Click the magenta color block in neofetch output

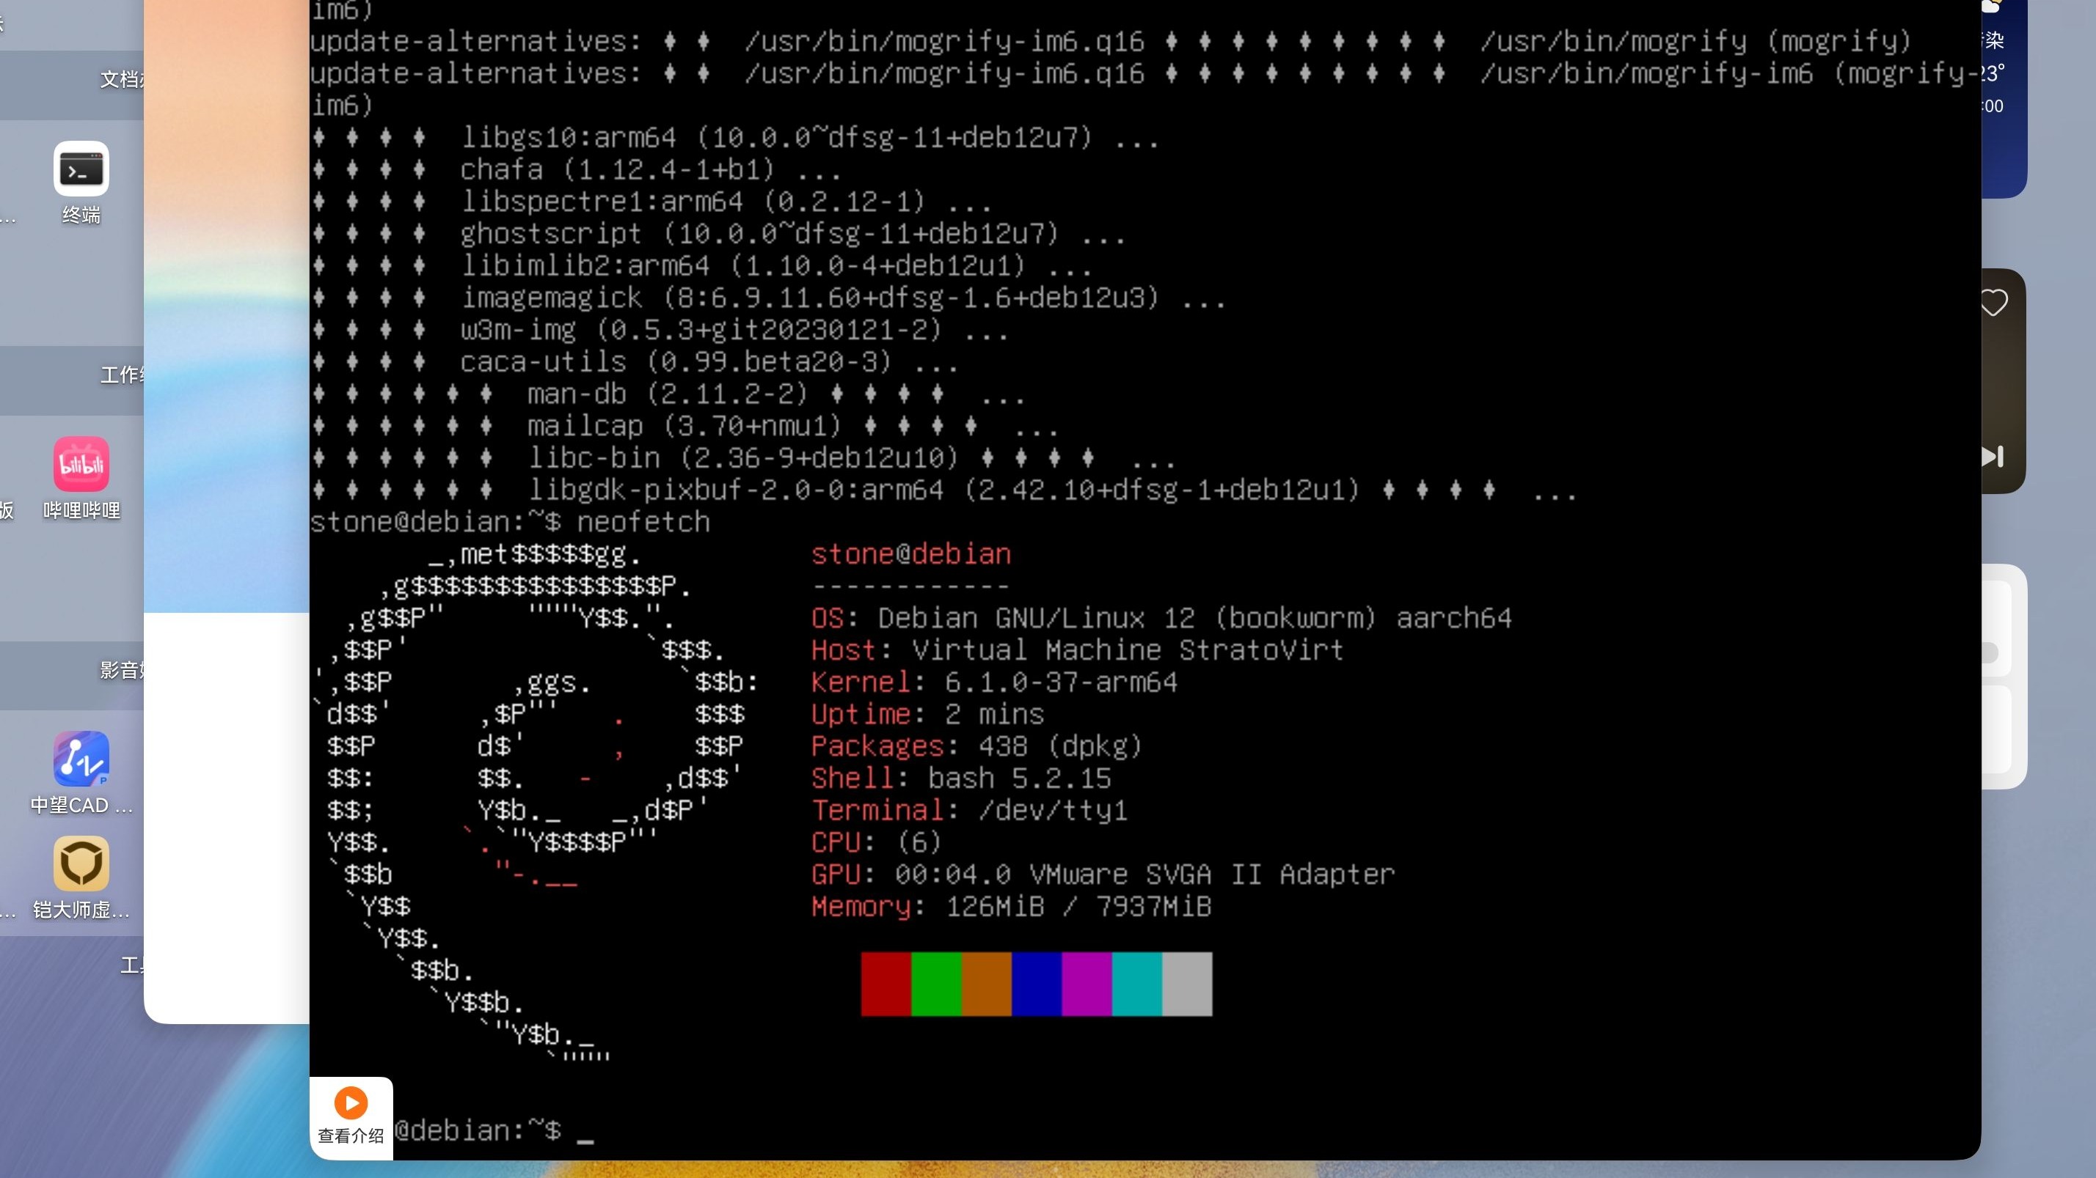pos(1087,984)
